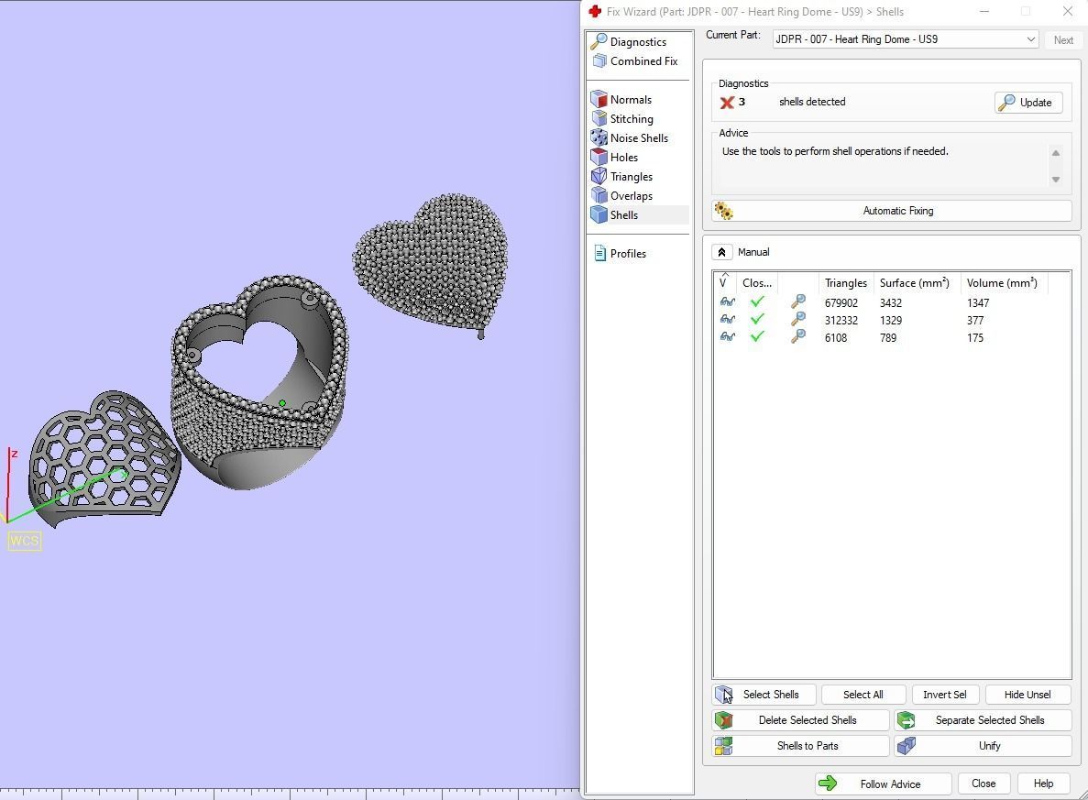This screenshot has width=1088, height=800.
Task: Click the shells detected error X icon
Action: point(727,103)
